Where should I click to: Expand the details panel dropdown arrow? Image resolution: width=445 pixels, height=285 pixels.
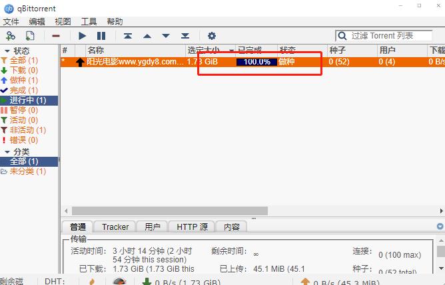(x=440, y=227)
